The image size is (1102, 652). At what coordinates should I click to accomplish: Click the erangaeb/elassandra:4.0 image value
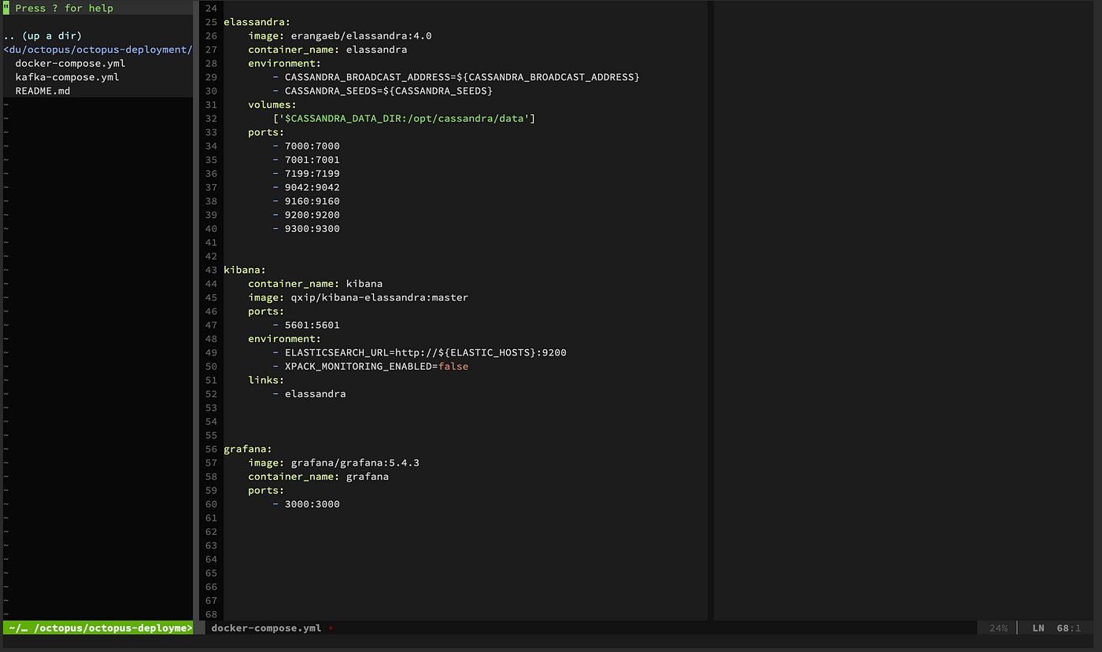pyautogui.click(x=361, y=36)
